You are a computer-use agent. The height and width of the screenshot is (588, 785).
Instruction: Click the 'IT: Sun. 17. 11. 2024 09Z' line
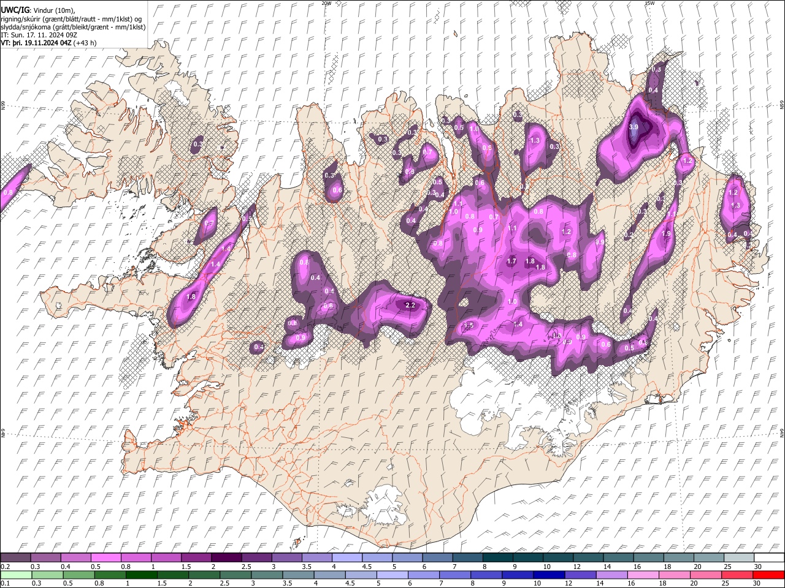coord(39,35)
